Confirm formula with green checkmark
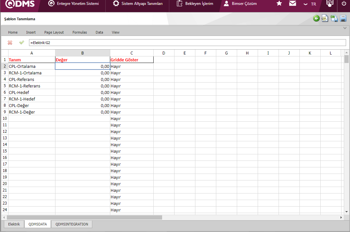350x232 pixels. pos(22,42)
